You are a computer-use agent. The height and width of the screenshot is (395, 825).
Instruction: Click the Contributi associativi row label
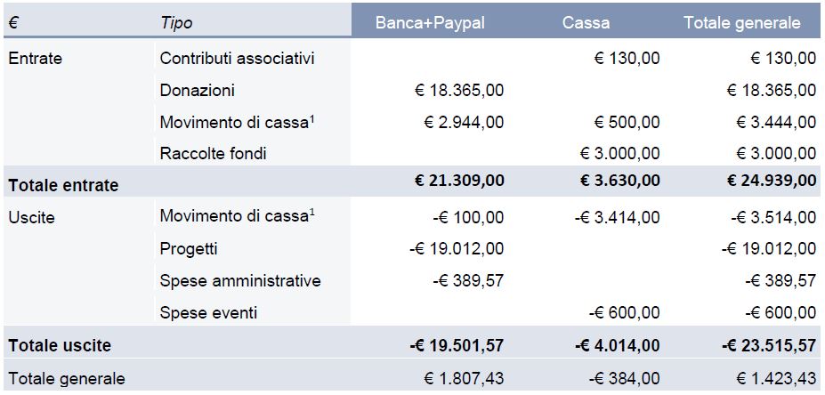(238, 59)
